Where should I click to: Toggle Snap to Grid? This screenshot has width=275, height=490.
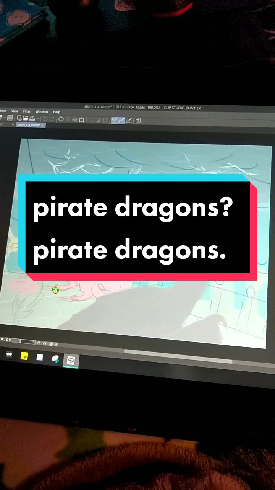point(129,121)
